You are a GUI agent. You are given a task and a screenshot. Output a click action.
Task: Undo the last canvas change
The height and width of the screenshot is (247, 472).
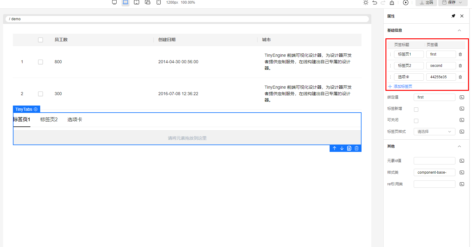tap(375, 2)
